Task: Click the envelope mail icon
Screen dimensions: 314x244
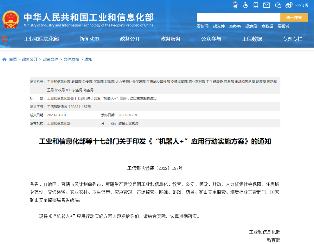Action: coord(266,5)
